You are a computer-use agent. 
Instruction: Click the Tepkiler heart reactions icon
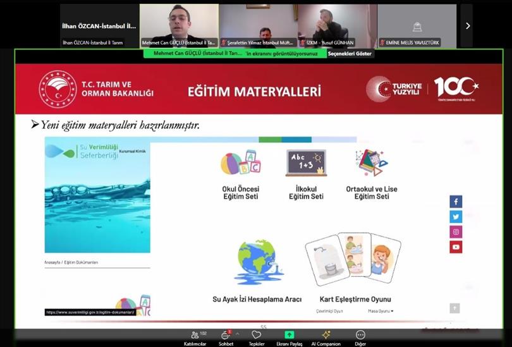(256, 335)
